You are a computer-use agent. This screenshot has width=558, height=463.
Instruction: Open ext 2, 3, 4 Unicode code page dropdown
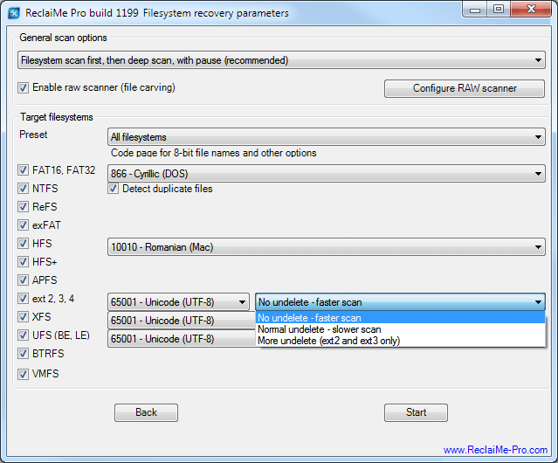(x=179, y=302)
